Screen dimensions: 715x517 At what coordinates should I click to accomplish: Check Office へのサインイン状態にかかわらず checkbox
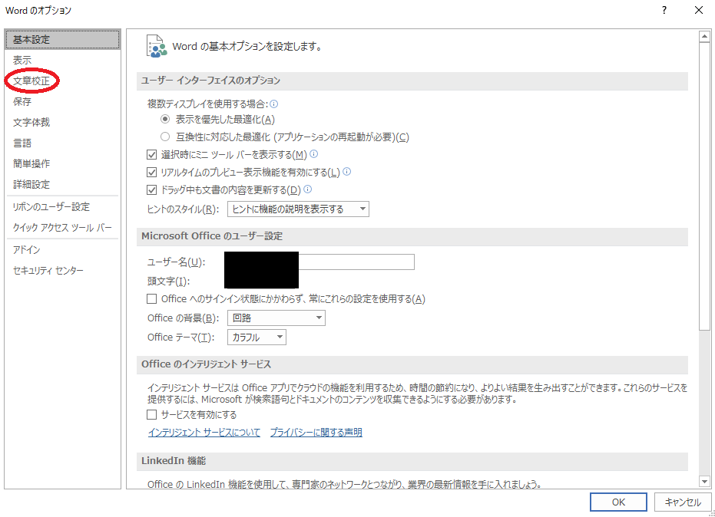pyautogui.click(x=152, y=299)
